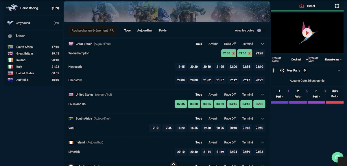Screen dimensions: 347x166
Task: Click the Mes Paris history icon
Action: (282, 70)
